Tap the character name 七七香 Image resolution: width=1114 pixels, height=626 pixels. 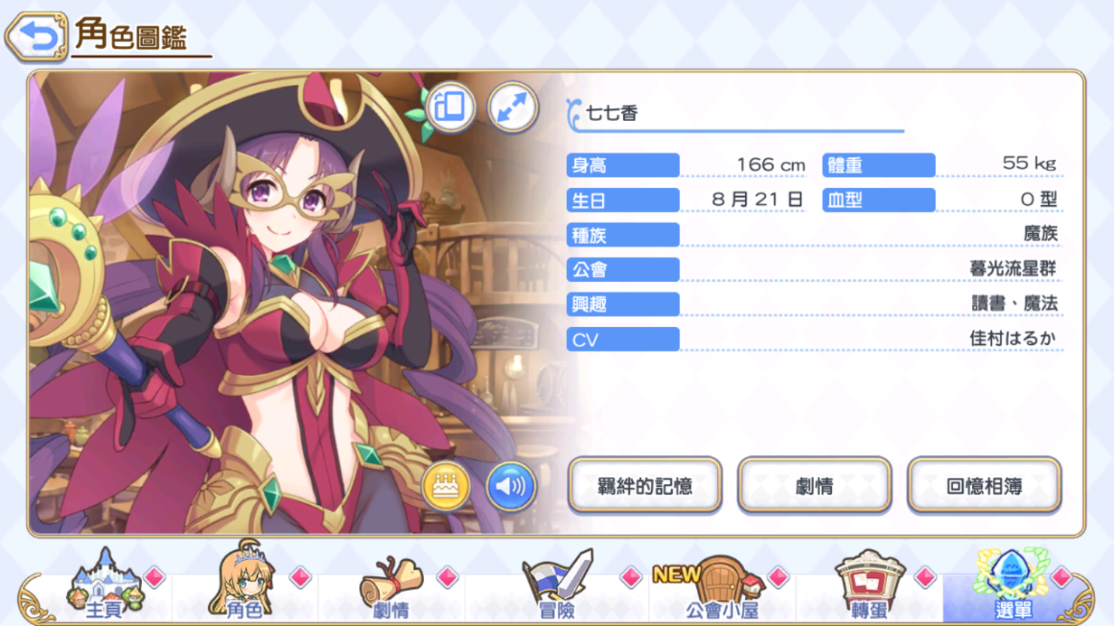click(612, 114)
